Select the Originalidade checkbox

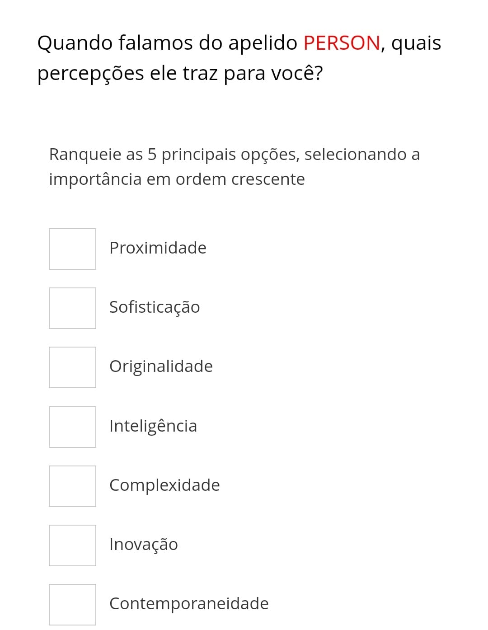click(72, 367)
